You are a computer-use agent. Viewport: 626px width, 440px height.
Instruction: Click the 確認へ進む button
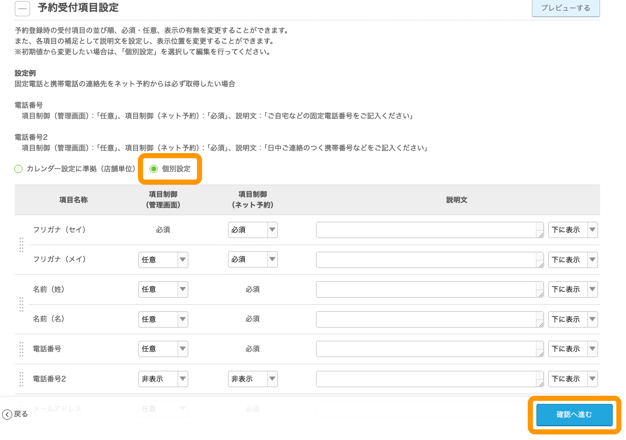tap(574, 415)
